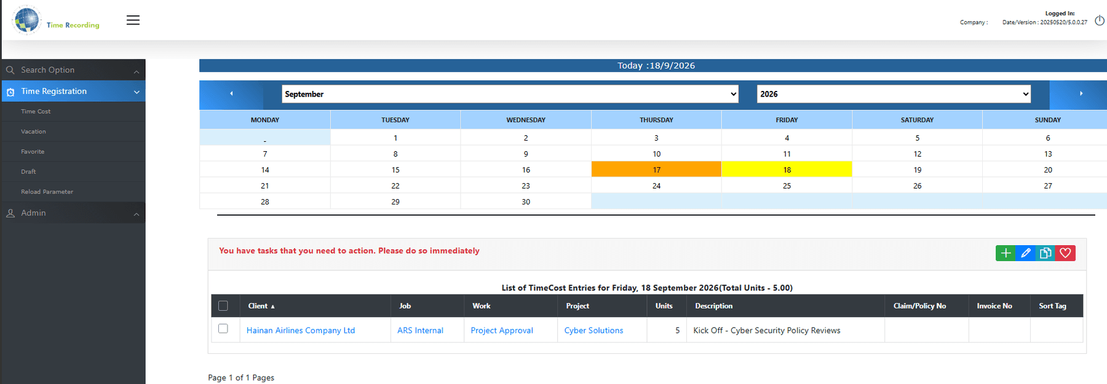Screen dimensions: 1107x384
Task: Open Draft menu item
Action: tap(28, 172)
